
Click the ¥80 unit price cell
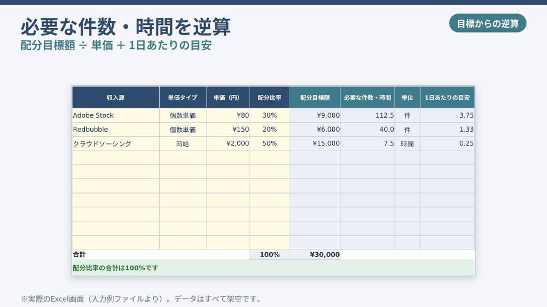(228, 115)
